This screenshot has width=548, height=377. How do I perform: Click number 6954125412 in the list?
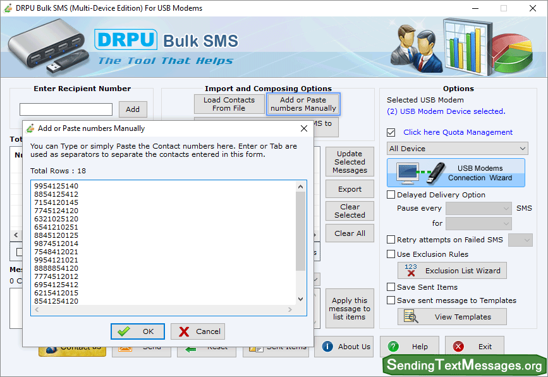pos(56,285)
